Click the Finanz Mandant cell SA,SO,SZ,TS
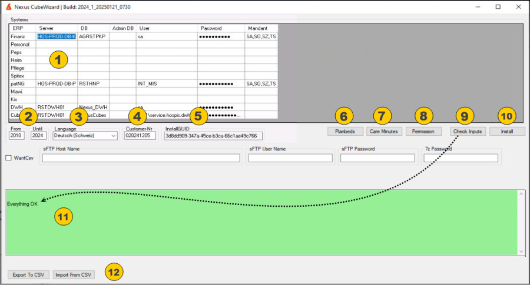 click(x=261, y=36)
